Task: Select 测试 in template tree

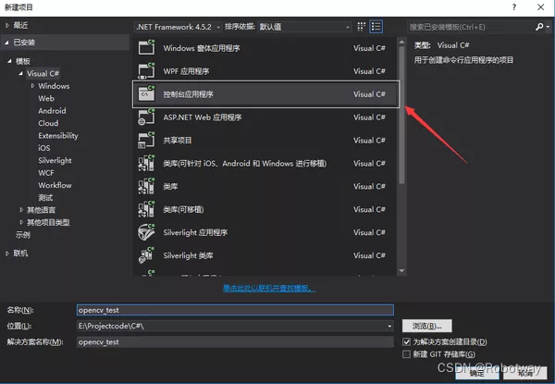Action: 45,197
